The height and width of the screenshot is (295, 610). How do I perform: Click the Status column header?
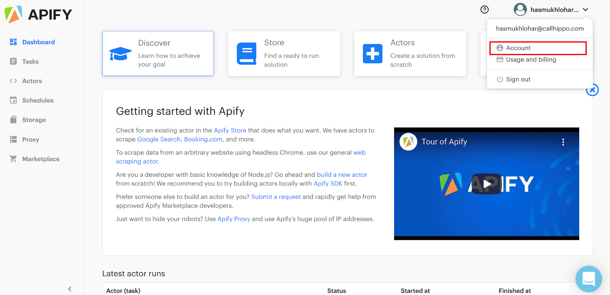(x=337, y=291)
